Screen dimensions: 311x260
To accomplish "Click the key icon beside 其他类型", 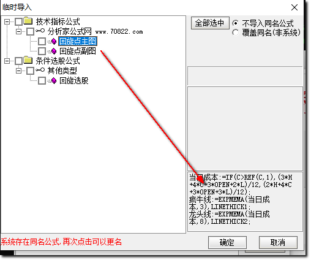I will (x=40, y=70).
